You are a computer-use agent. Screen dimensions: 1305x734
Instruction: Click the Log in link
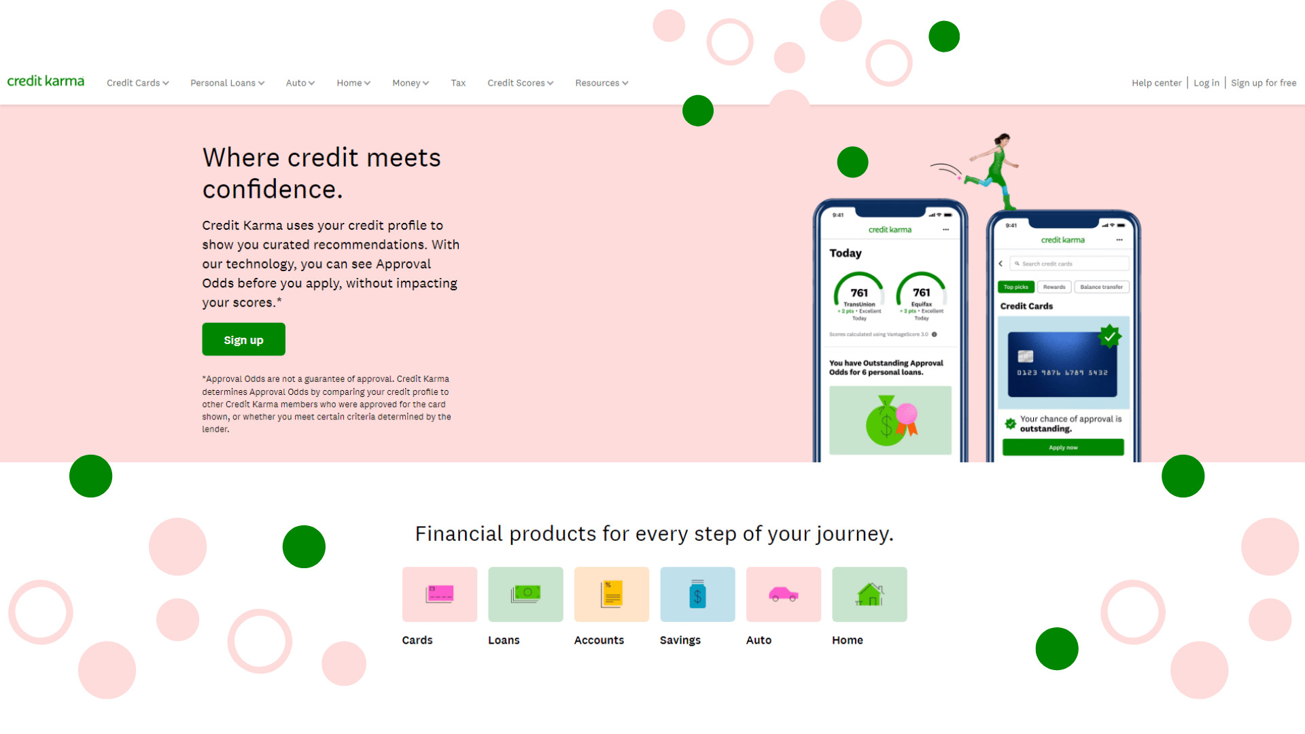pyautogui.click(x=1206, y=82)
